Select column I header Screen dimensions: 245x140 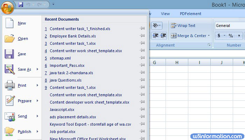(199, 63)
